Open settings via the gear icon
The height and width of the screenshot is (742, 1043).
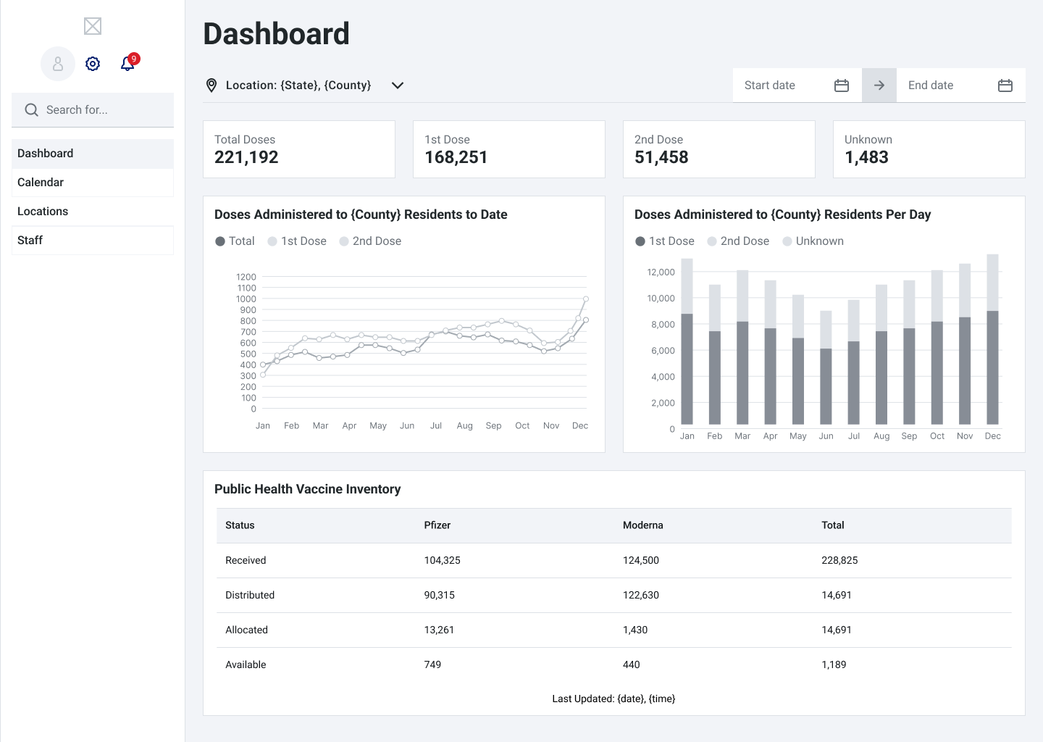(x=93, y=64)
